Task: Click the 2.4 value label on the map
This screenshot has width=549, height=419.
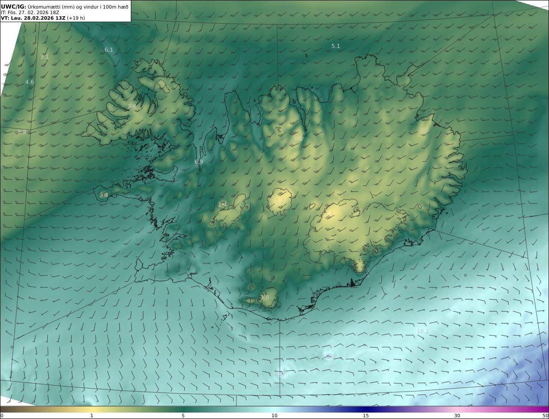Action: 223,204
